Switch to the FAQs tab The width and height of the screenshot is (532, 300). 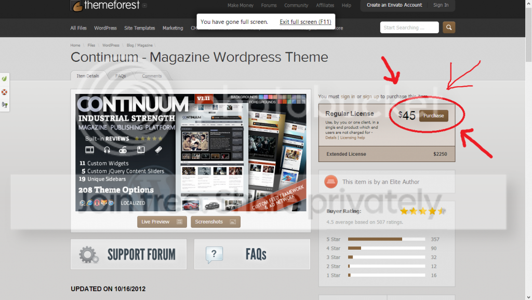pos(121,76)
